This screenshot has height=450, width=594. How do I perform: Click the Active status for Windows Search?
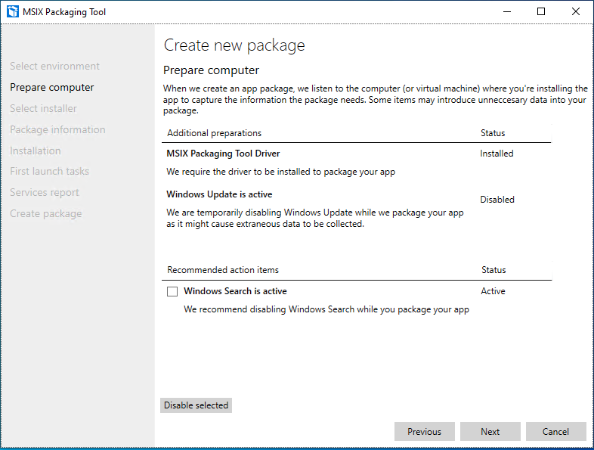coord(493,291)
